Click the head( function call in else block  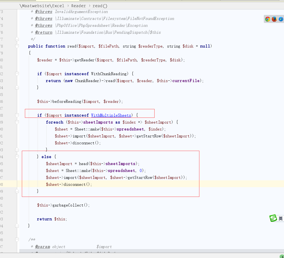(x=84, y=164)
